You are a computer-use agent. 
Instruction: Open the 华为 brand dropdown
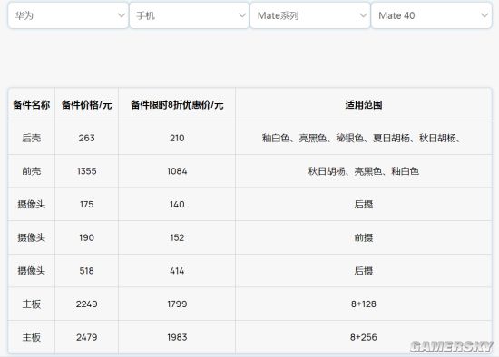coord(68,15)
